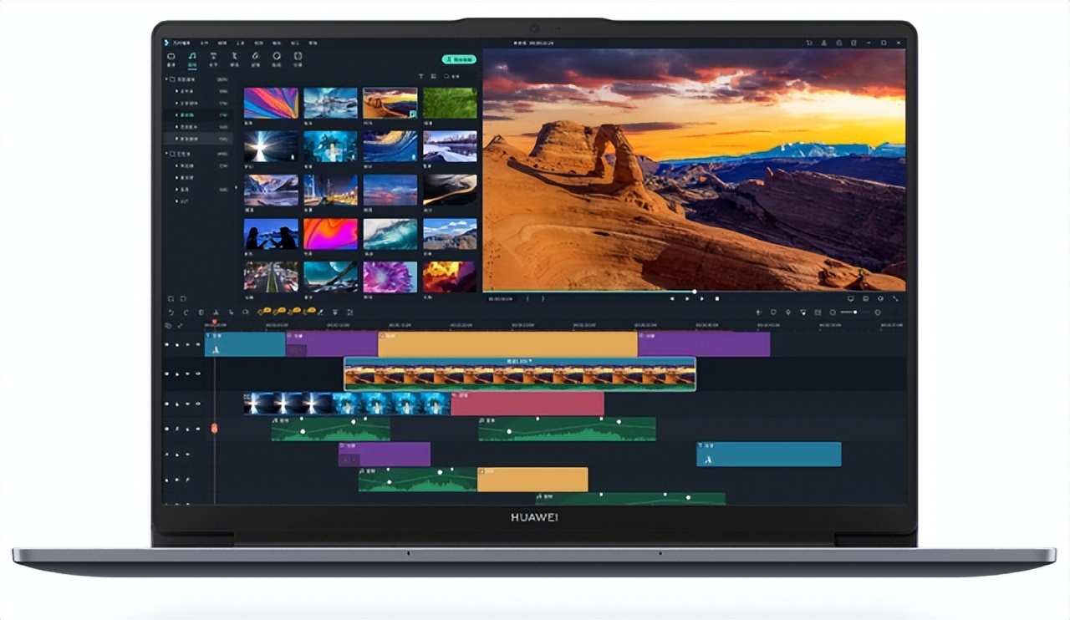Open the Audio tab with music note icon
The height and width of the screenshot is (620, 1070).
click(191, 58)
